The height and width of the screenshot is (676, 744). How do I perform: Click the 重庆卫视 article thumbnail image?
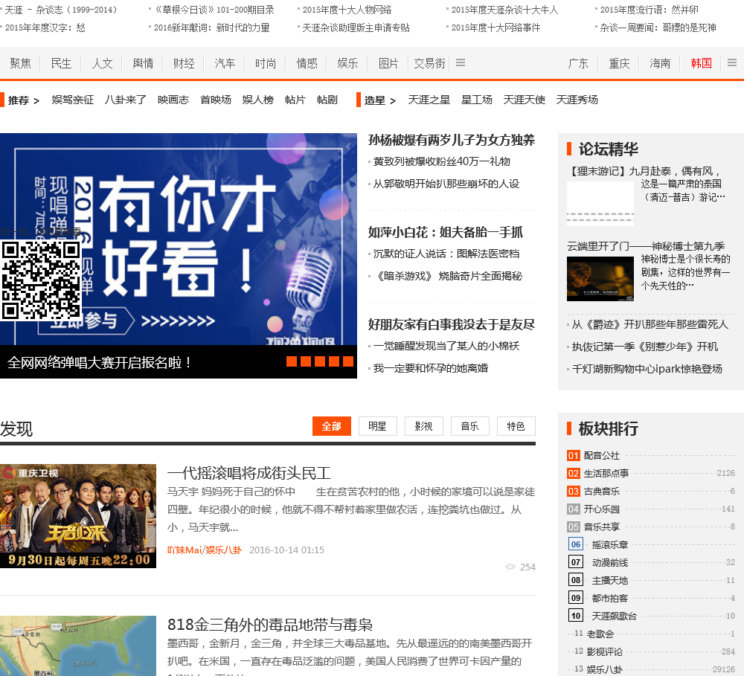pos(78,516)
